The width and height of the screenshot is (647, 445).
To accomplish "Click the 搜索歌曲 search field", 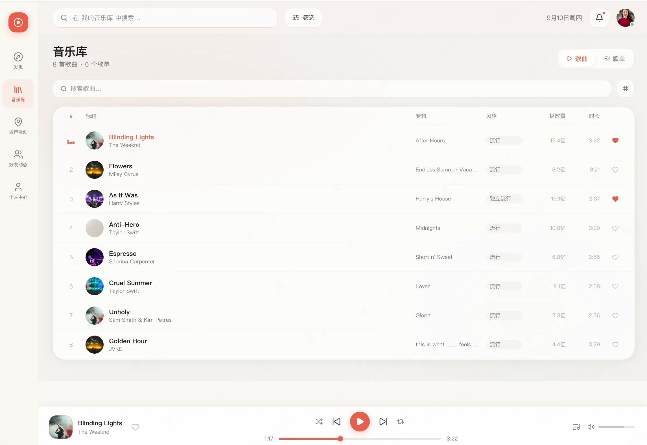I will (332, 89).
